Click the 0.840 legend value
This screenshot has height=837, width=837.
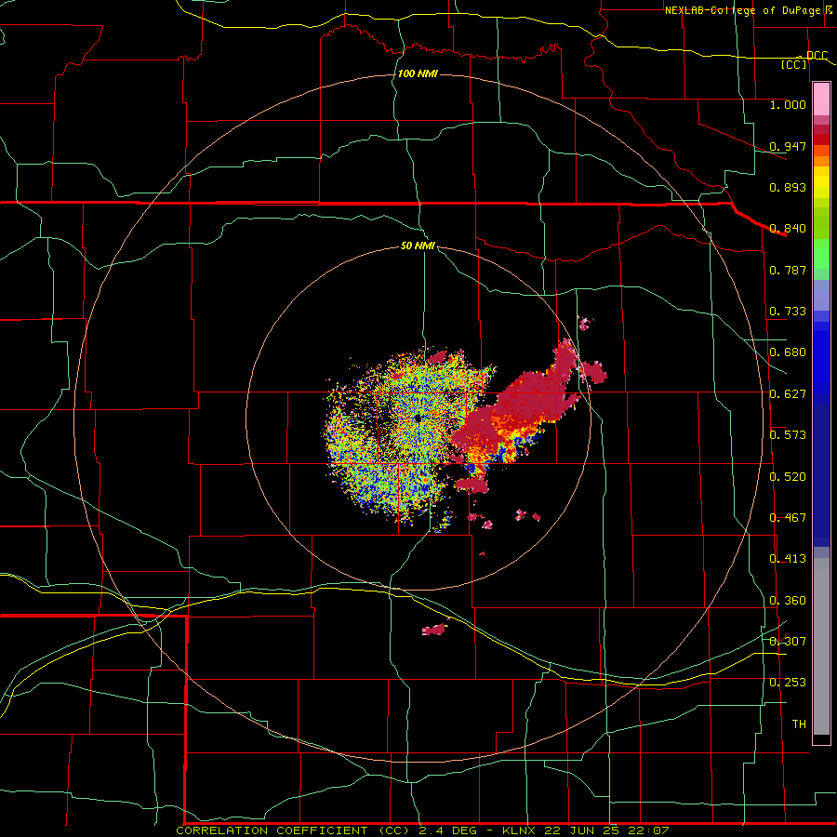click(x=788, y=229)
